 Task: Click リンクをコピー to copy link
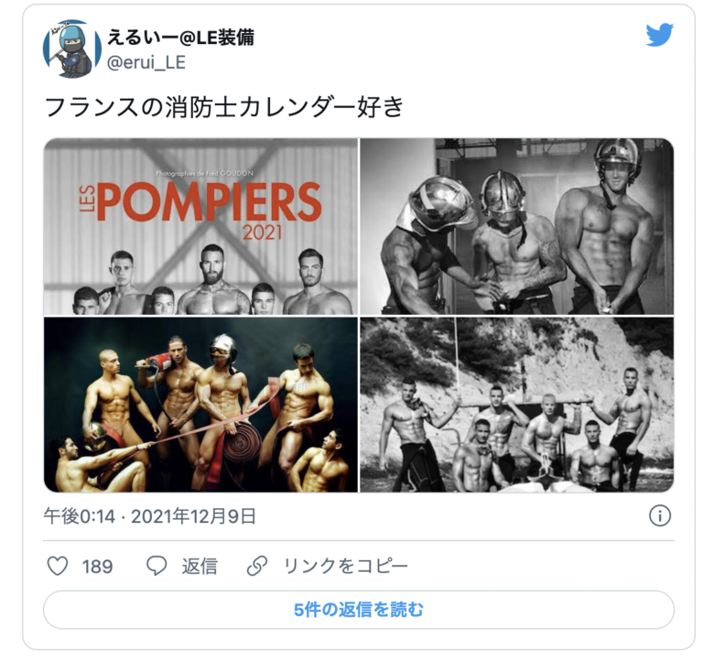point(346,566)
